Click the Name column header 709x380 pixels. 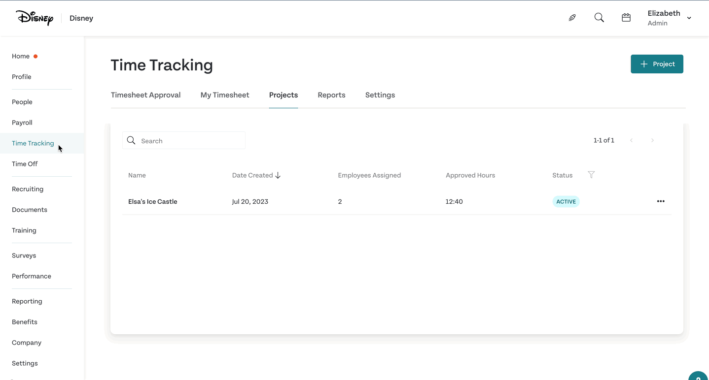pyautogui.click(x=137, y=175)
